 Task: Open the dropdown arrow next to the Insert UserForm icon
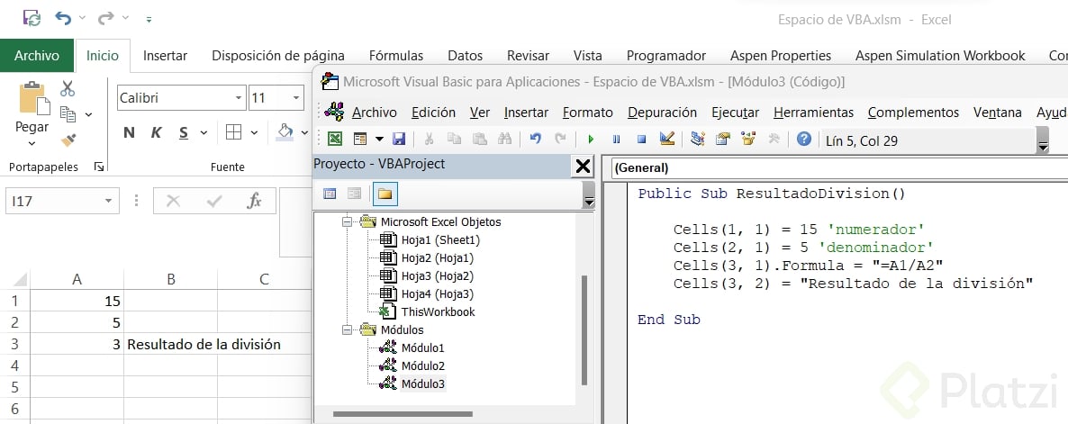click(379, 140)
